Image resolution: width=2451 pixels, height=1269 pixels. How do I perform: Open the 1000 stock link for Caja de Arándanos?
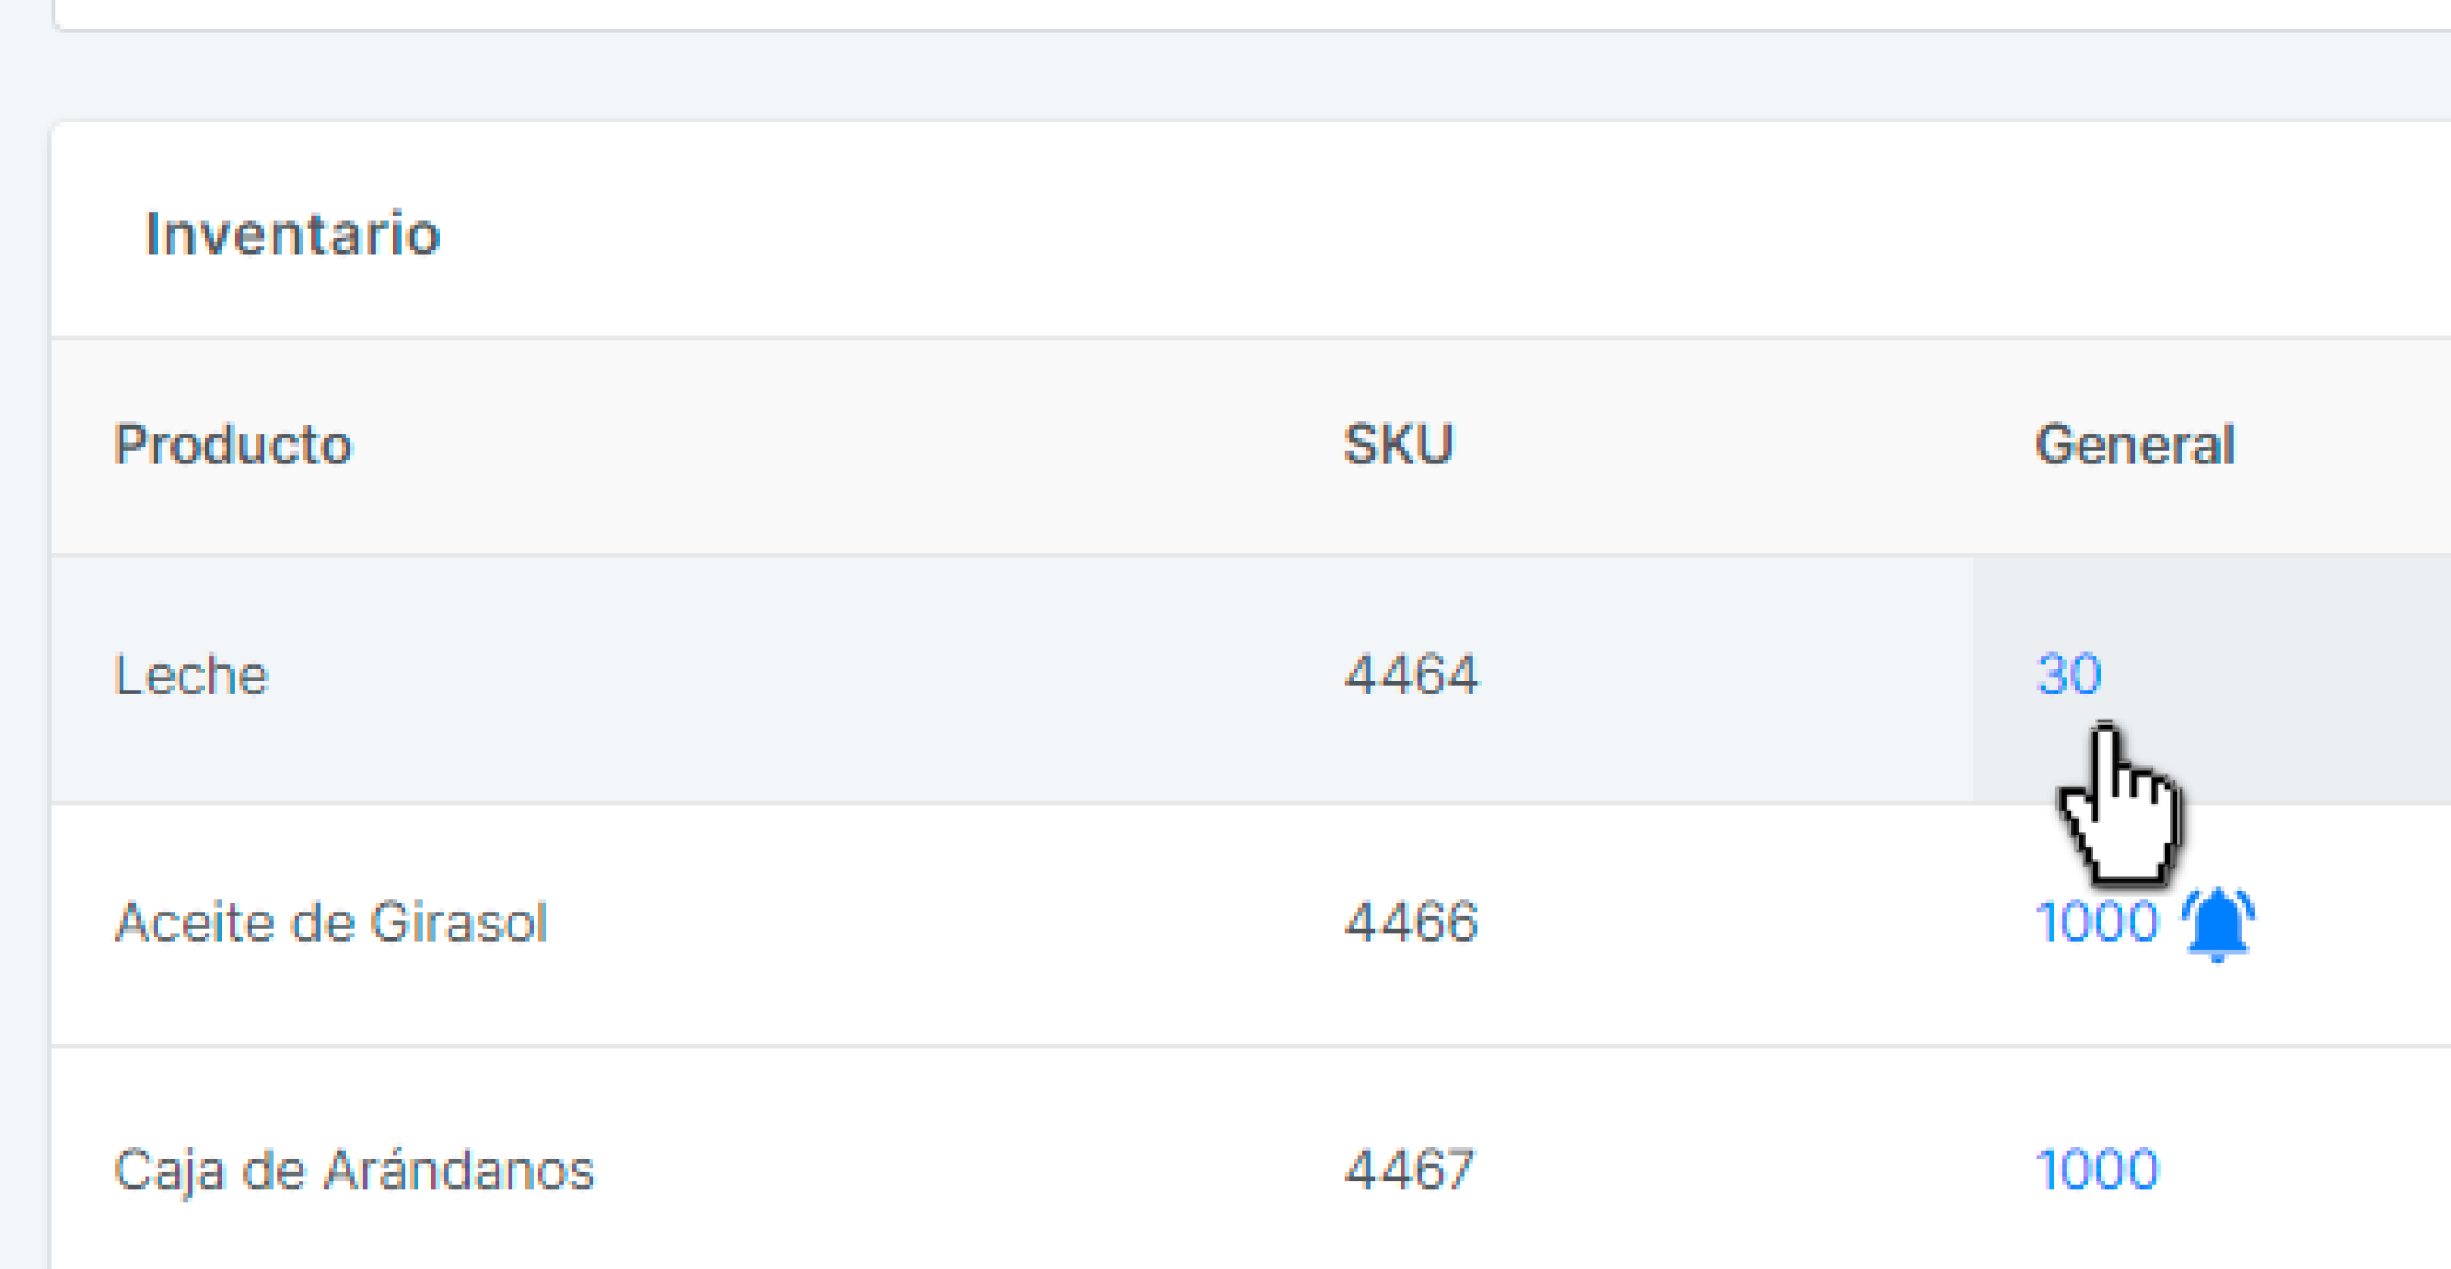[2097, 1170]
